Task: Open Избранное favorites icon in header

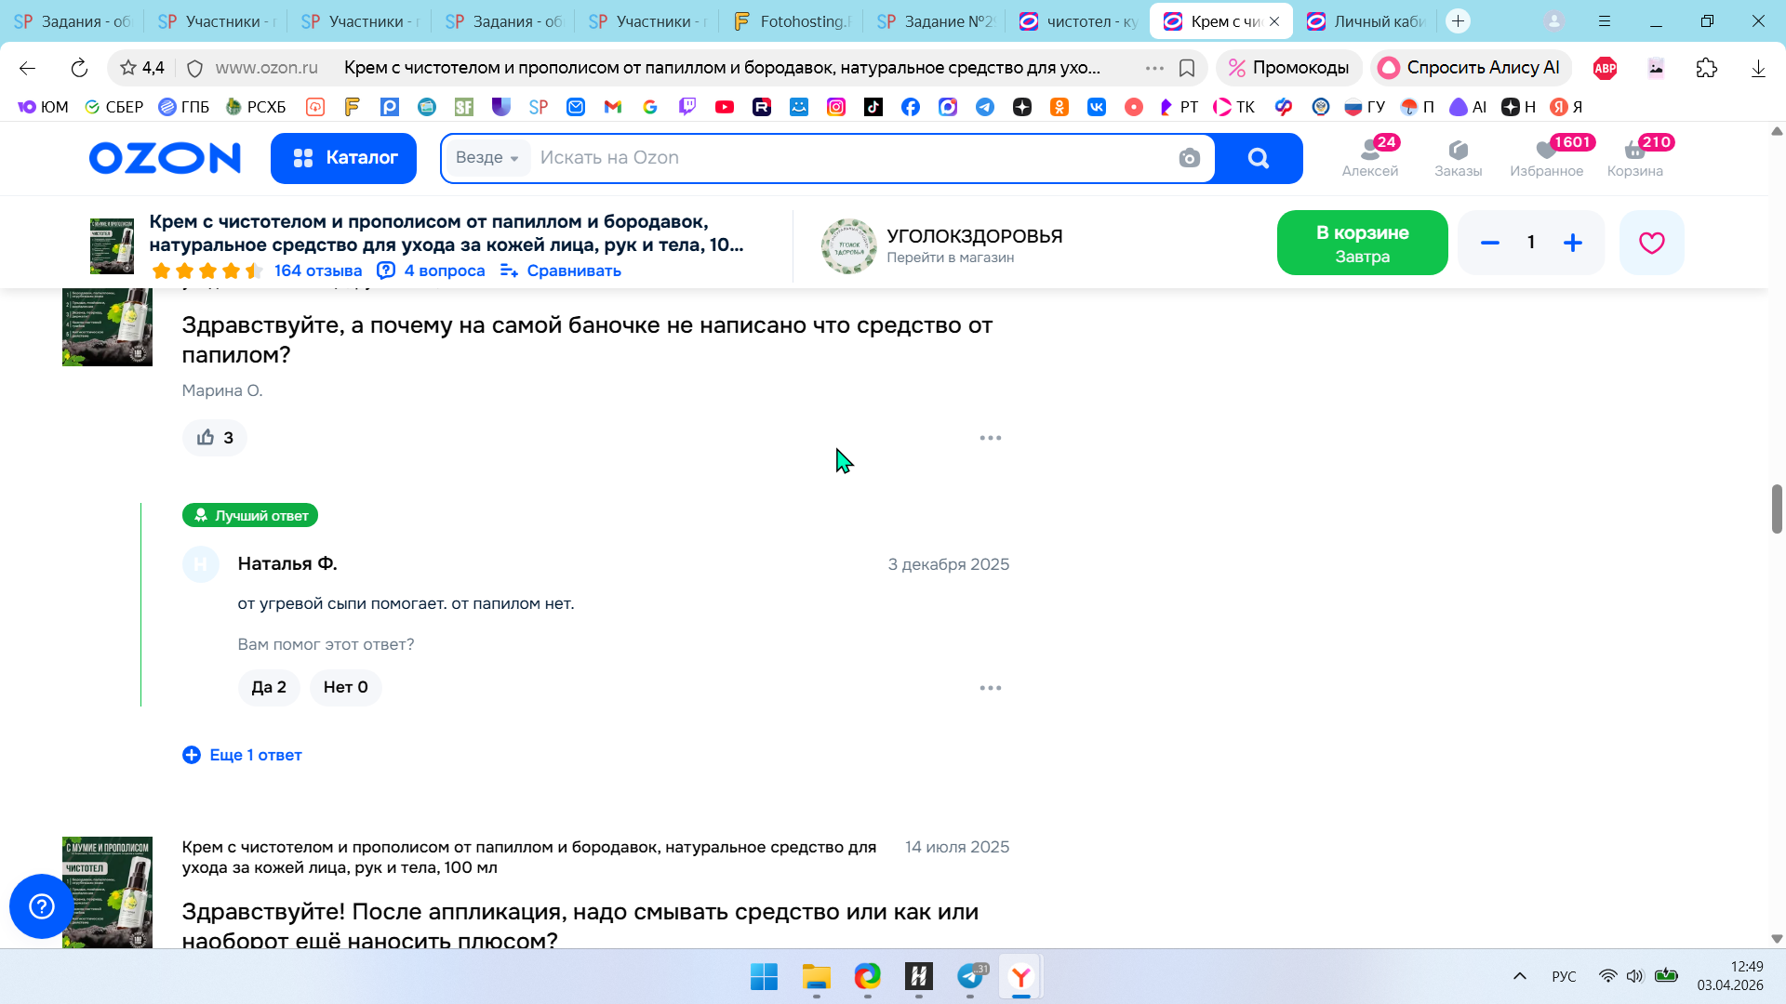Action: click(1546, 157)
